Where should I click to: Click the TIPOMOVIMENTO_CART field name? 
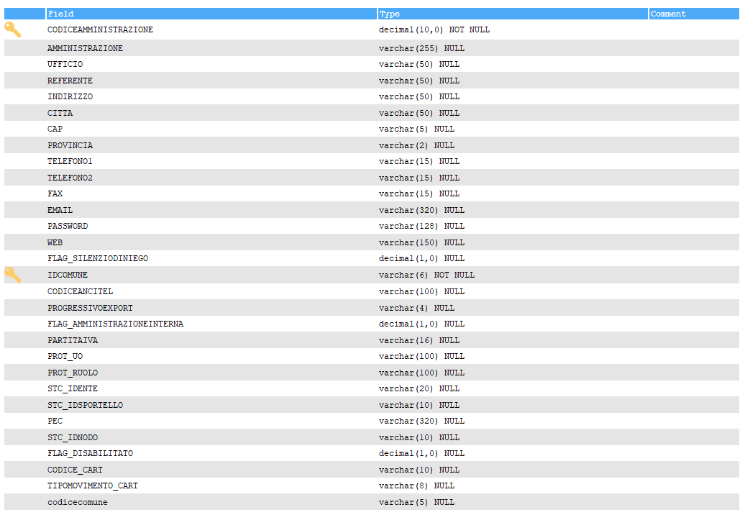(x=93, y=486)
